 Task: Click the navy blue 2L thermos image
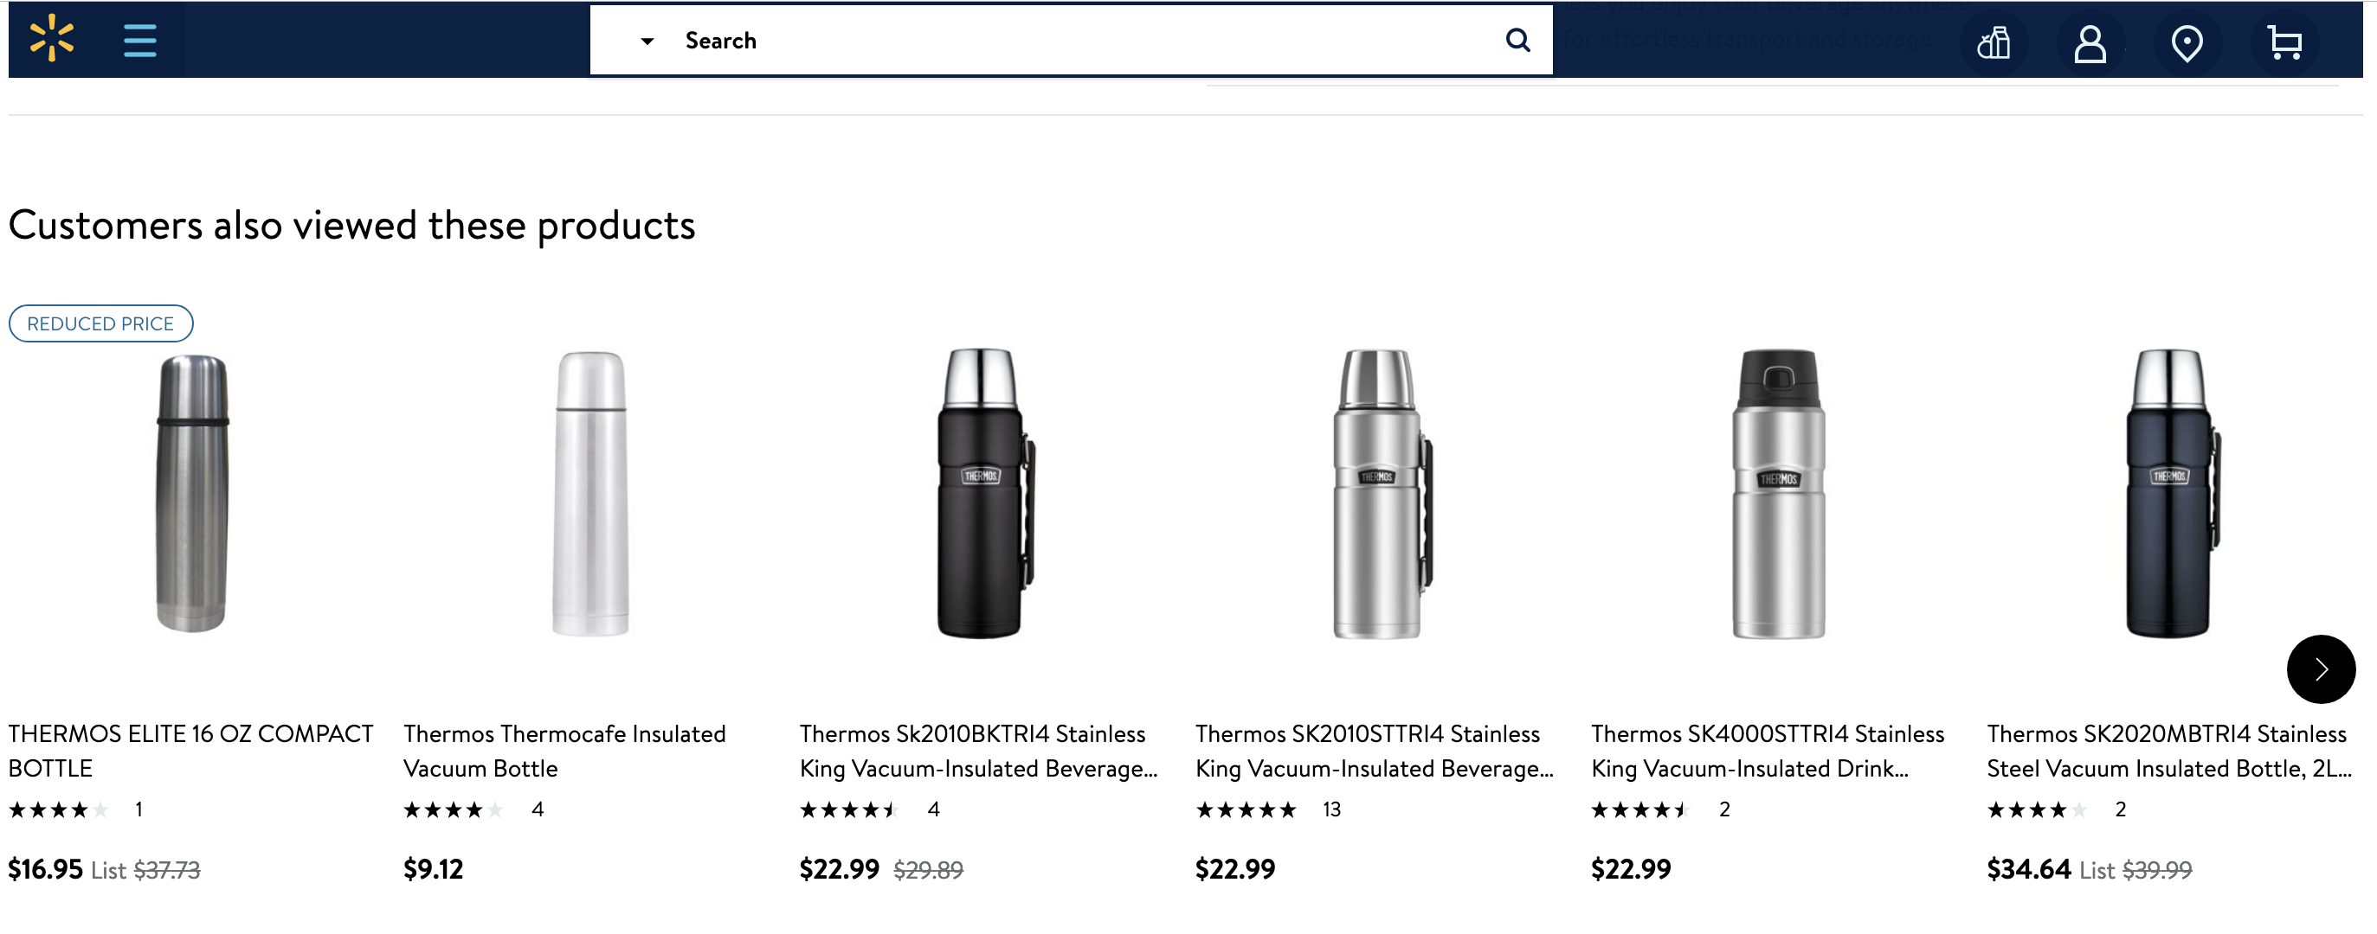(x=2170, y=493)
